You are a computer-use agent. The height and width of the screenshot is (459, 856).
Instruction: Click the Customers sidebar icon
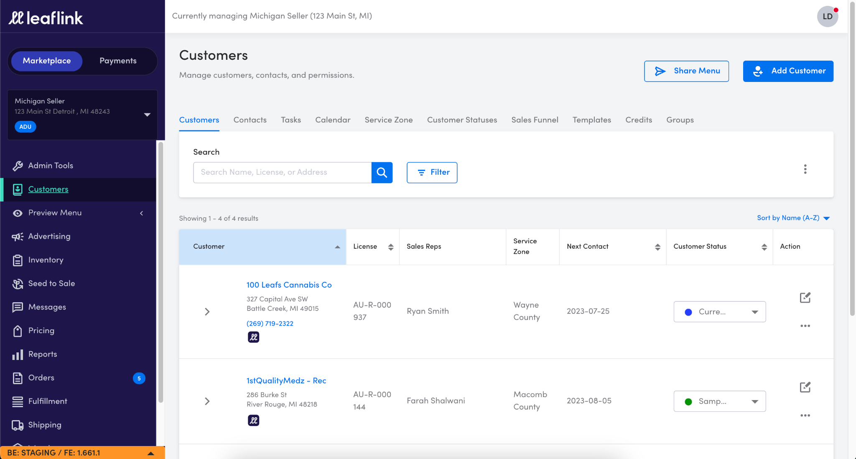click(18, 189)
